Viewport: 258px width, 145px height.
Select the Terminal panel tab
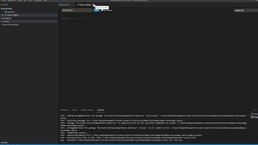100,110
